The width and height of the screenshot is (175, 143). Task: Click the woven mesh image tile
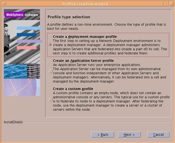click(x=33, y=71)
